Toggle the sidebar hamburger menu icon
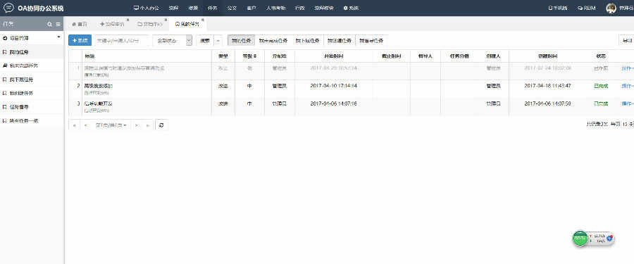634x264 pixels. (x=58, y=24)
